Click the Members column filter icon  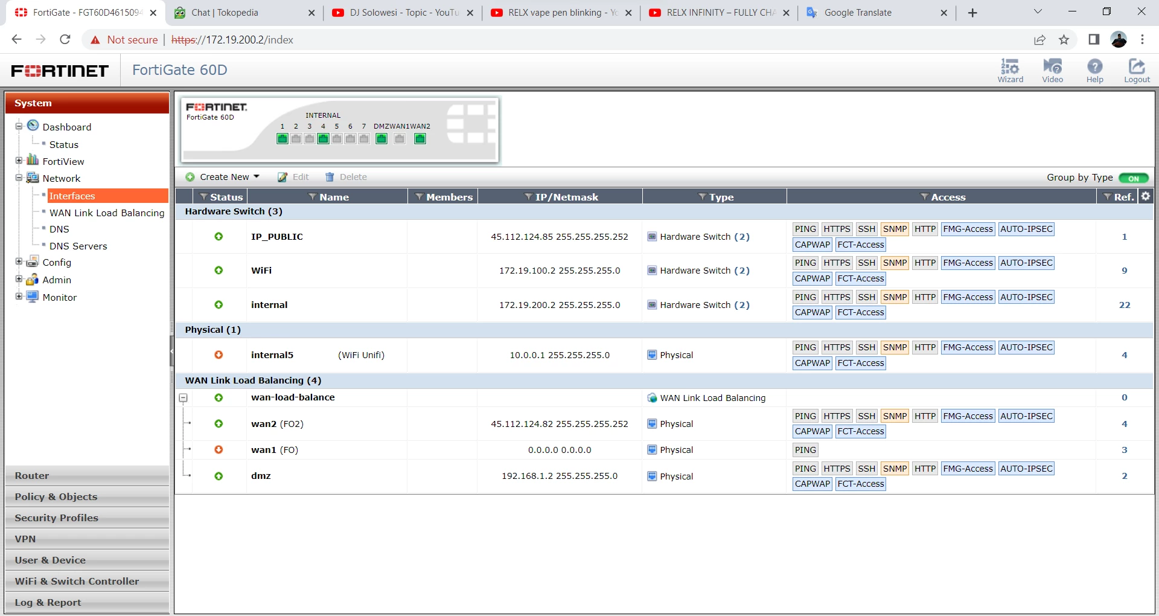coord(419,197)
